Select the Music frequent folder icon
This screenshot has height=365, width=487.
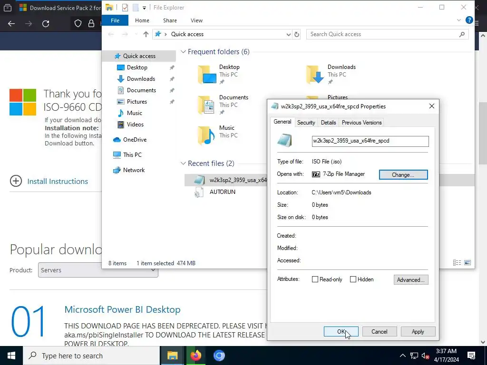[207, 135]
